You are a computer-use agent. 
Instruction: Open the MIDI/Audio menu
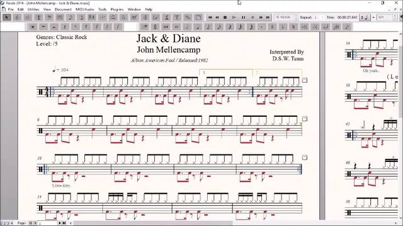pyautogui.click(x=85, y=9)
